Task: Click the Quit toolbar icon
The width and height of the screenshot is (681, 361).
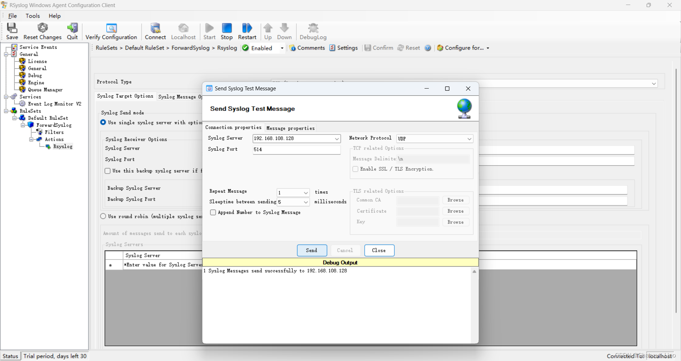Action: tap(72, 31)
